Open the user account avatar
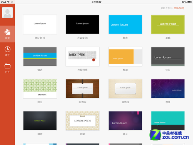 click(7, 12)
